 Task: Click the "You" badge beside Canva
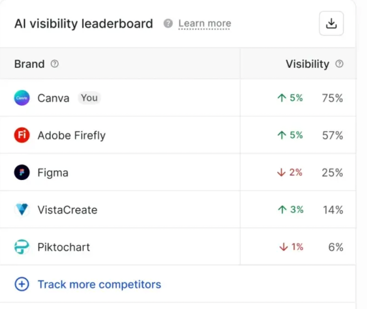89,98
